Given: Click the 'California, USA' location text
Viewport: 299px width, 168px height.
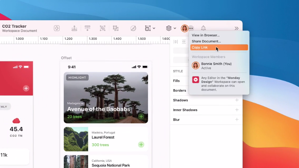Looking at the screenshot, I should (102, 161).
